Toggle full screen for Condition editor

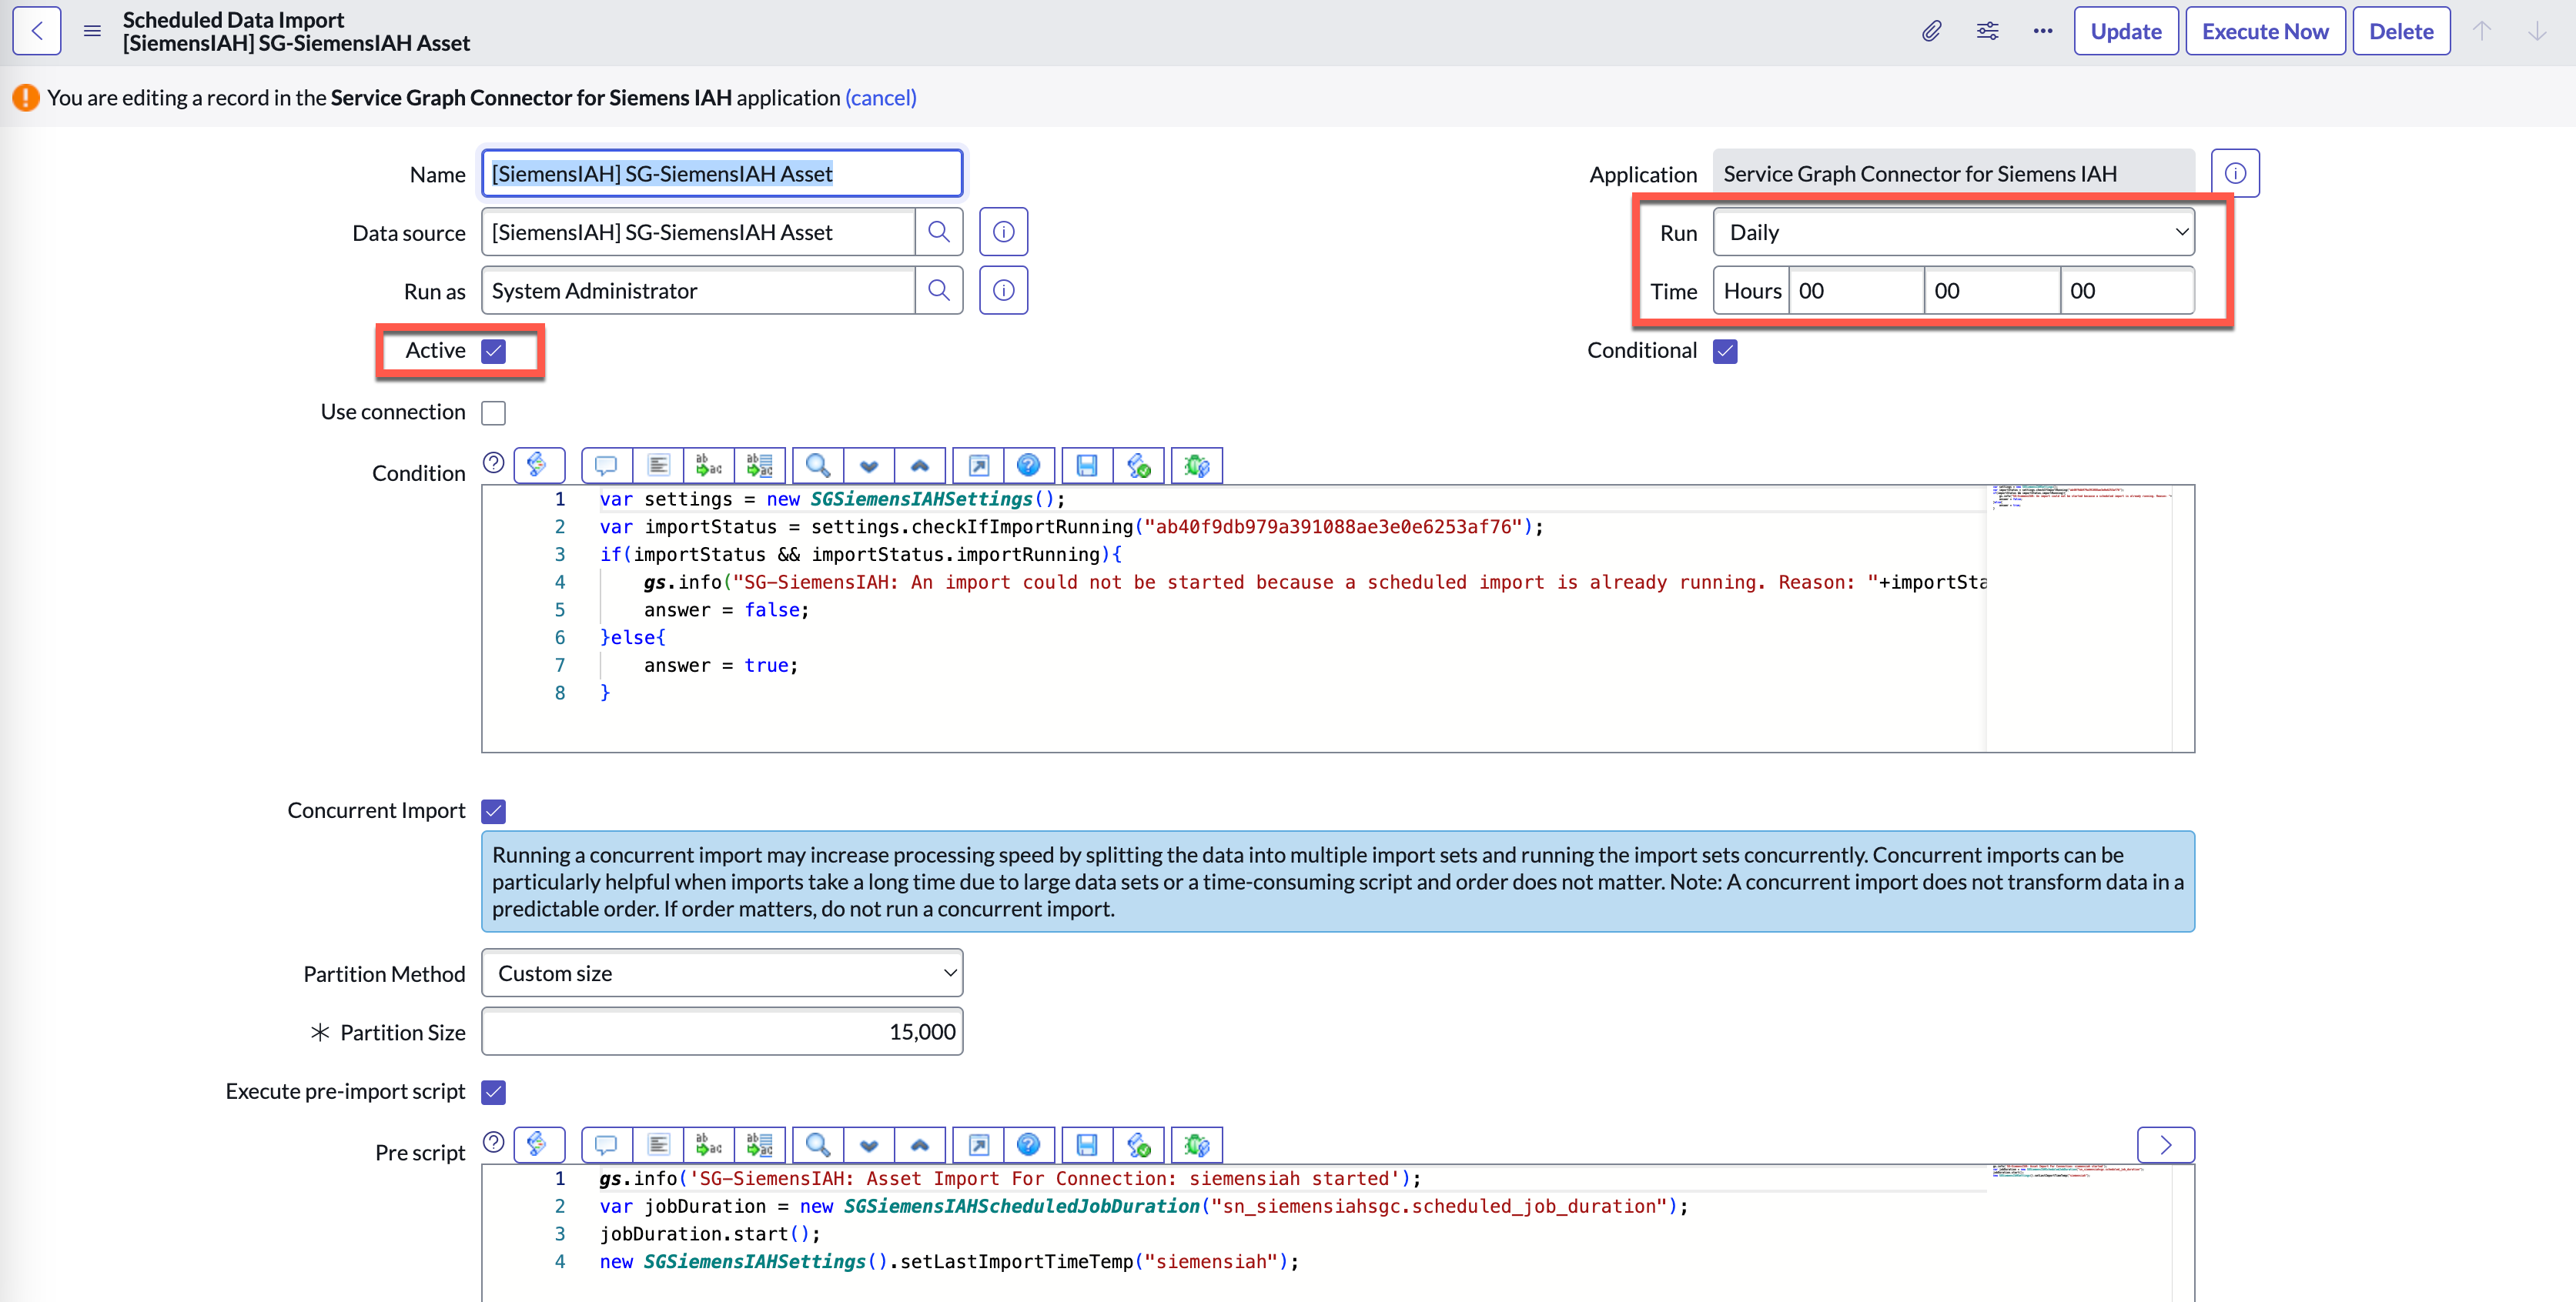coord(979,466)
